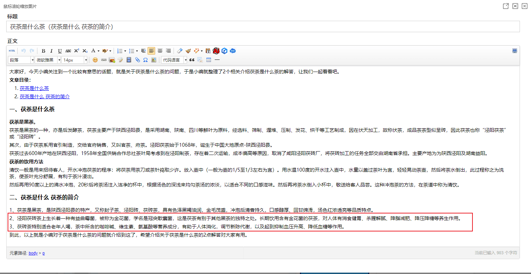Image resolution: width=531 pixels, height=274 pixels.
Task: Insert an ordered numbered list
Action: click(x=120, y=51)
